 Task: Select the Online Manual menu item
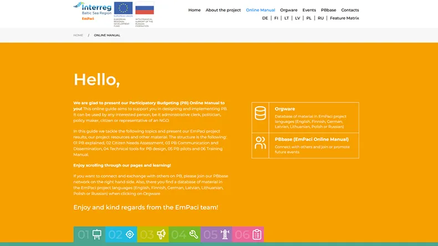tap(260, 10)
